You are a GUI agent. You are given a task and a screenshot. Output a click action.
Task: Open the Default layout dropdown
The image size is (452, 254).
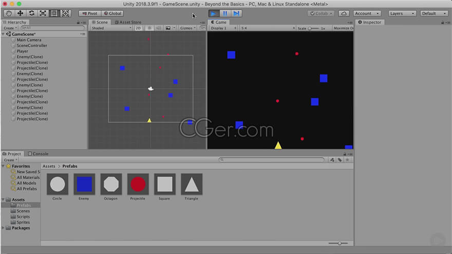tap(434, 13)
